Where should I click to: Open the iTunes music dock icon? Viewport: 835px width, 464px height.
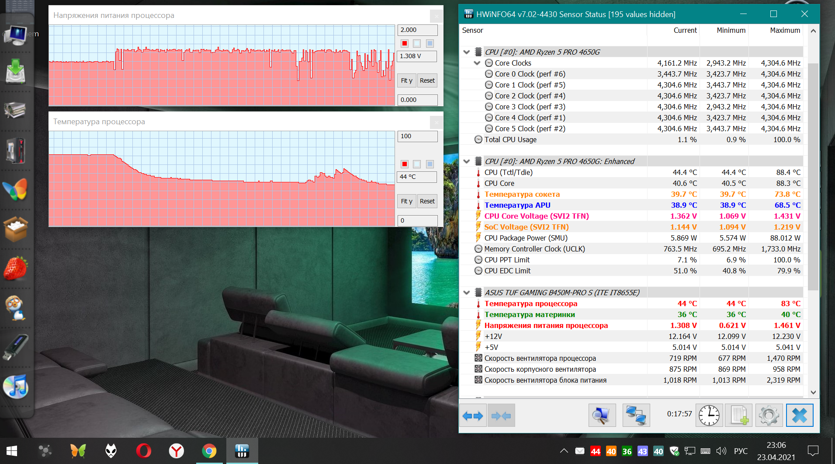[16, 387]
